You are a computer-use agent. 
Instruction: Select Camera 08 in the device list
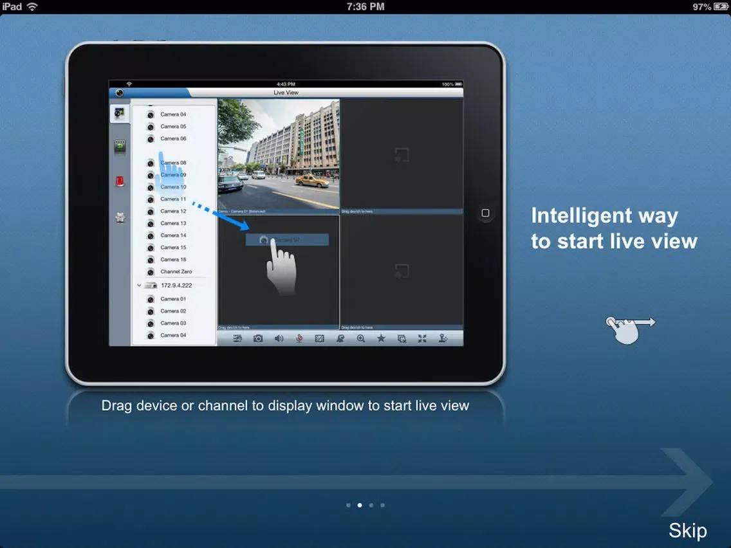click(x=174, y=163)
